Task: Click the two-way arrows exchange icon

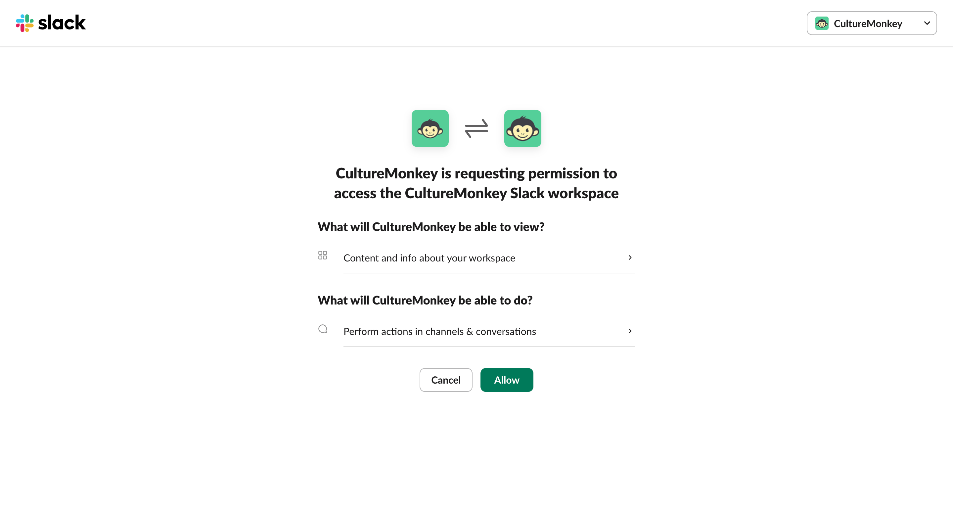Action: point(476,128)
